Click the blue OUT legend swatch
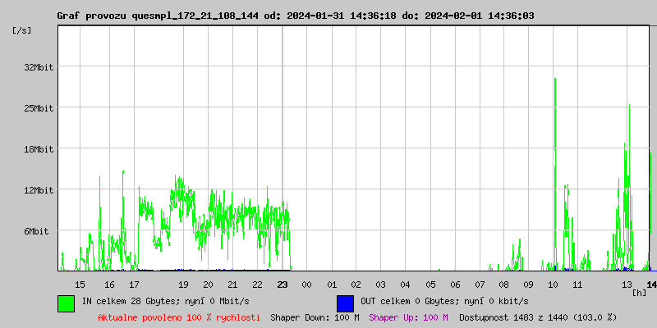This screenshot has width=657, height=328. click(345, 303)
